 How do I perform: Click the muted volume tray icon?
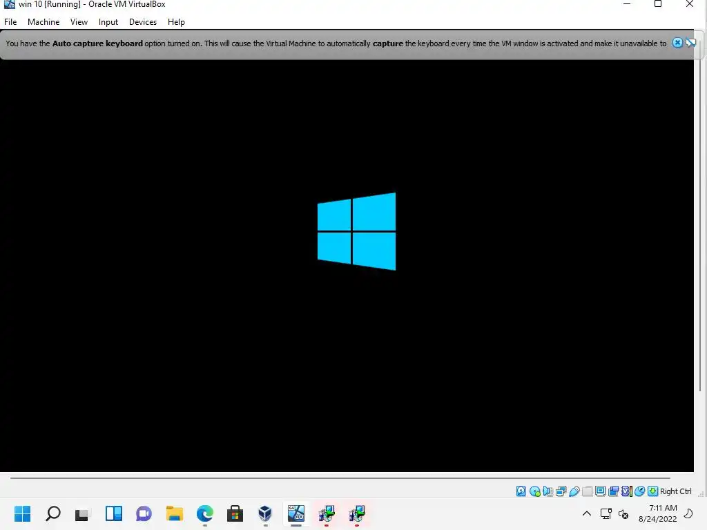pos(623,513)
